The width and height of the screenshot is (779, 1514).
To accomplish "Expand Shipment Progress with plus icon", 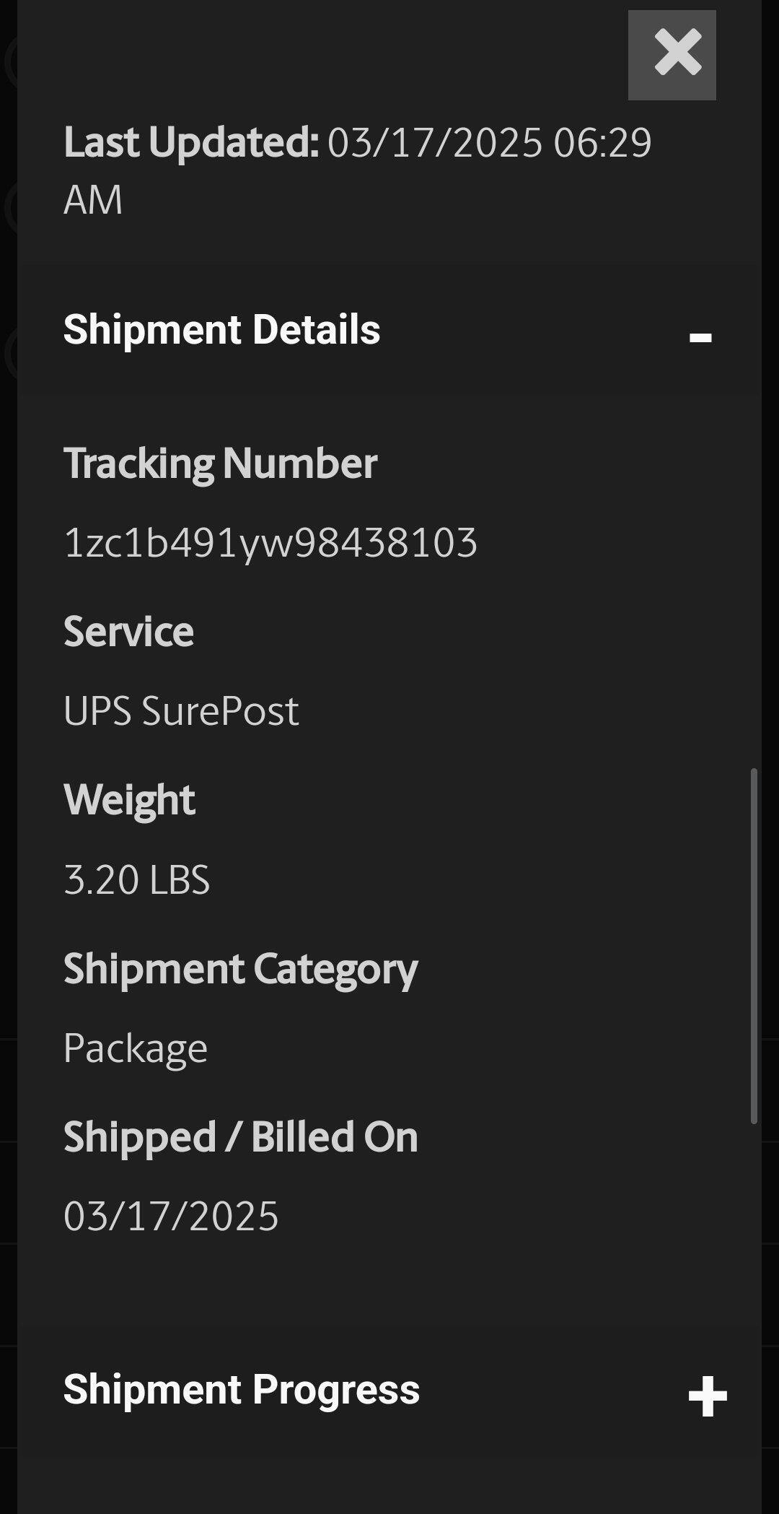I will coord(707,1396).
